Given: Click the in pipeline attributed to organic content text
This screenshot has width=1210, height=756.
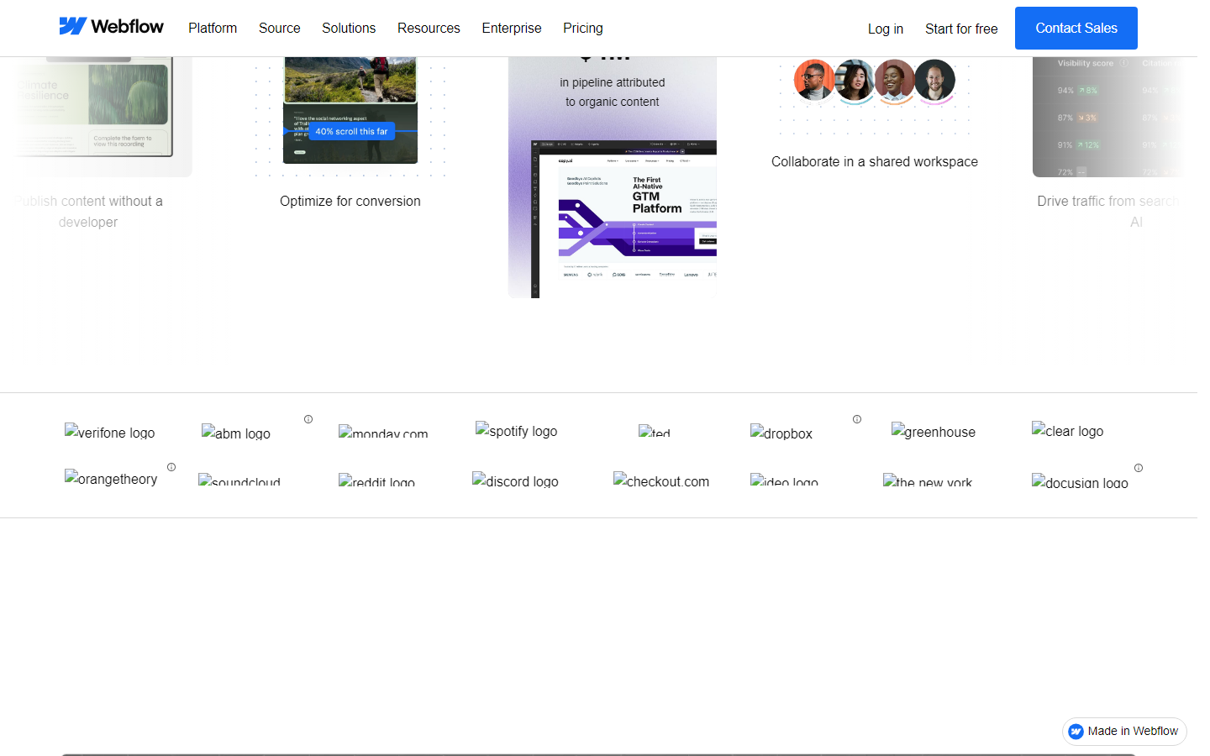Looking at the screenshot, I should coord(613,92).
